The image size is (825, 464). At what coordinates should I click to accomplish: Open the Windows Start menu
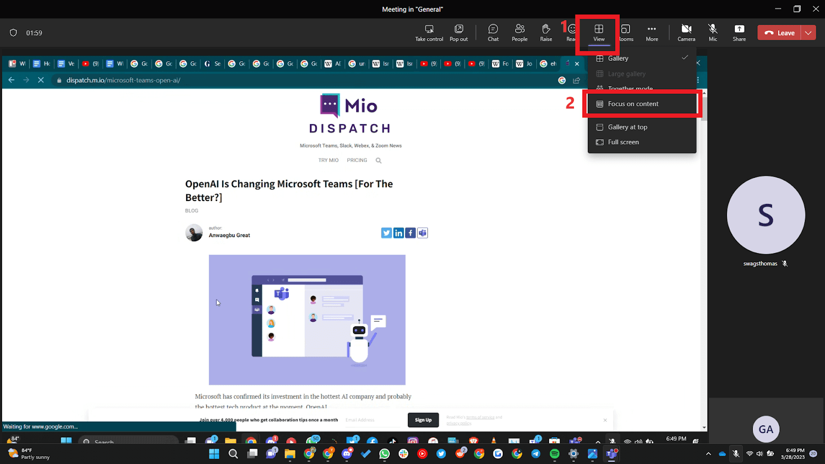[x=214, y=454]
